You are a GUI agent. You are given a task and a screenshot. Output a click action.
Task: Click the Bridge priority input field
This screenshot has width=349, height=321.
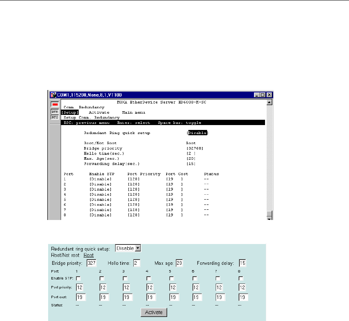[91, 263]
